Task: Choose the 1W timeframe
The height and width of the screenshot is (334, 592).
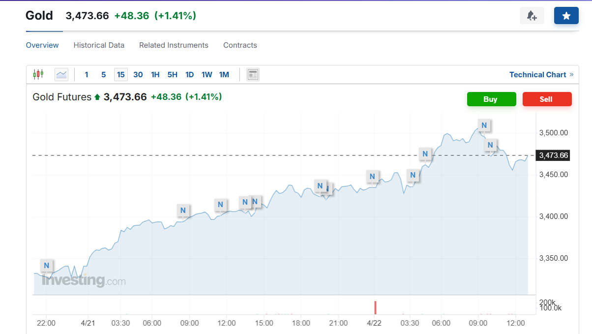Action: pyautogui.click(x=207, y=75)
